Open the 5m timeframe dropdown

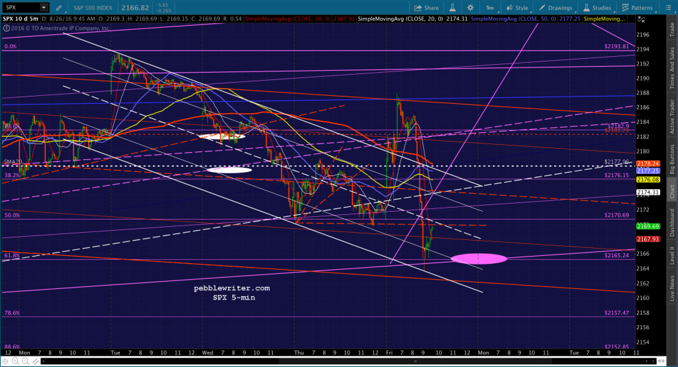tap(491, 8)
